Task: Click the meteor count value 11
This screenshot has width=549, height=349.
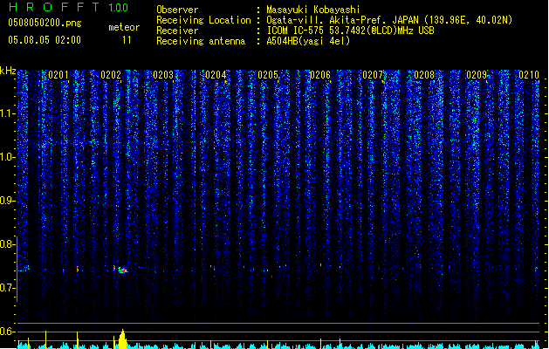Action: coord(127,40)
